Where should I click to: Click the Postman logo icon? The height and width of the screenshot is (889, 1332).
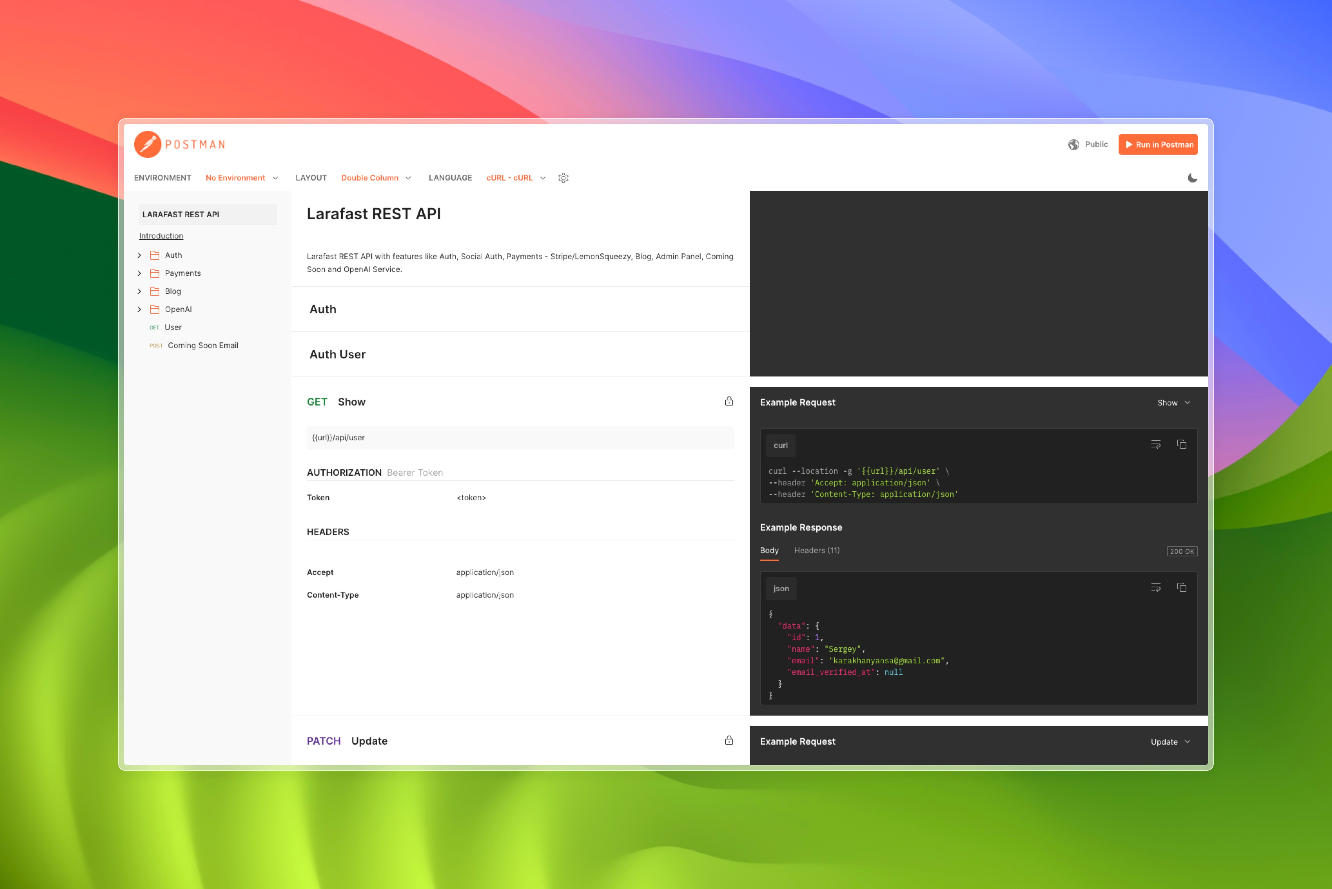pyautogui.click(x=147, y=144)
